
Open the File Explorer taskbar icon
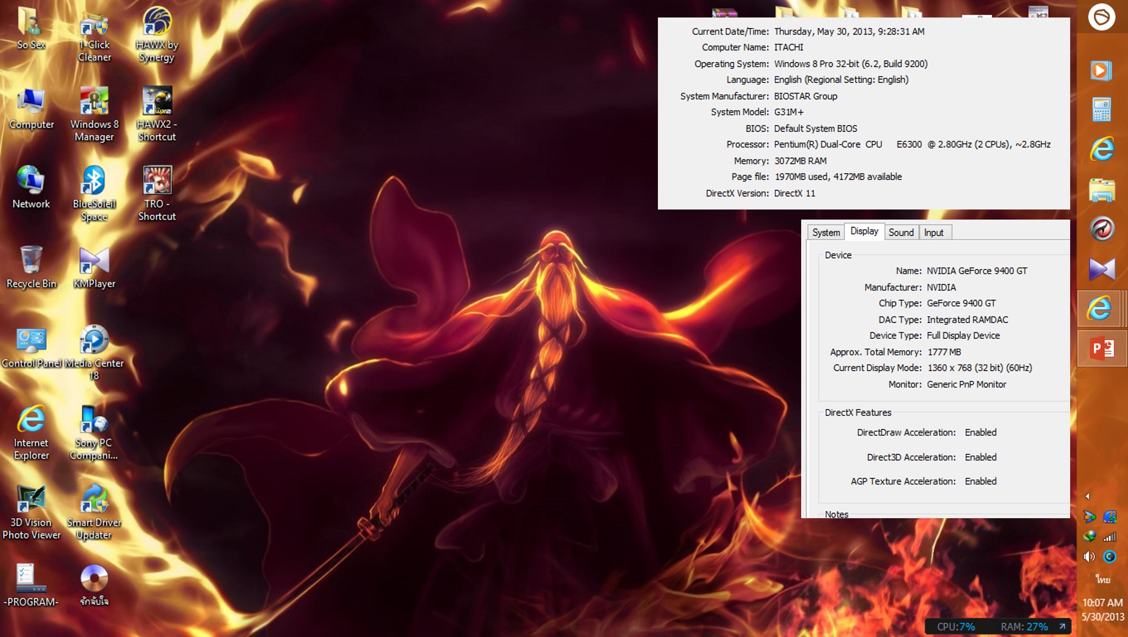coord(1101,189)
